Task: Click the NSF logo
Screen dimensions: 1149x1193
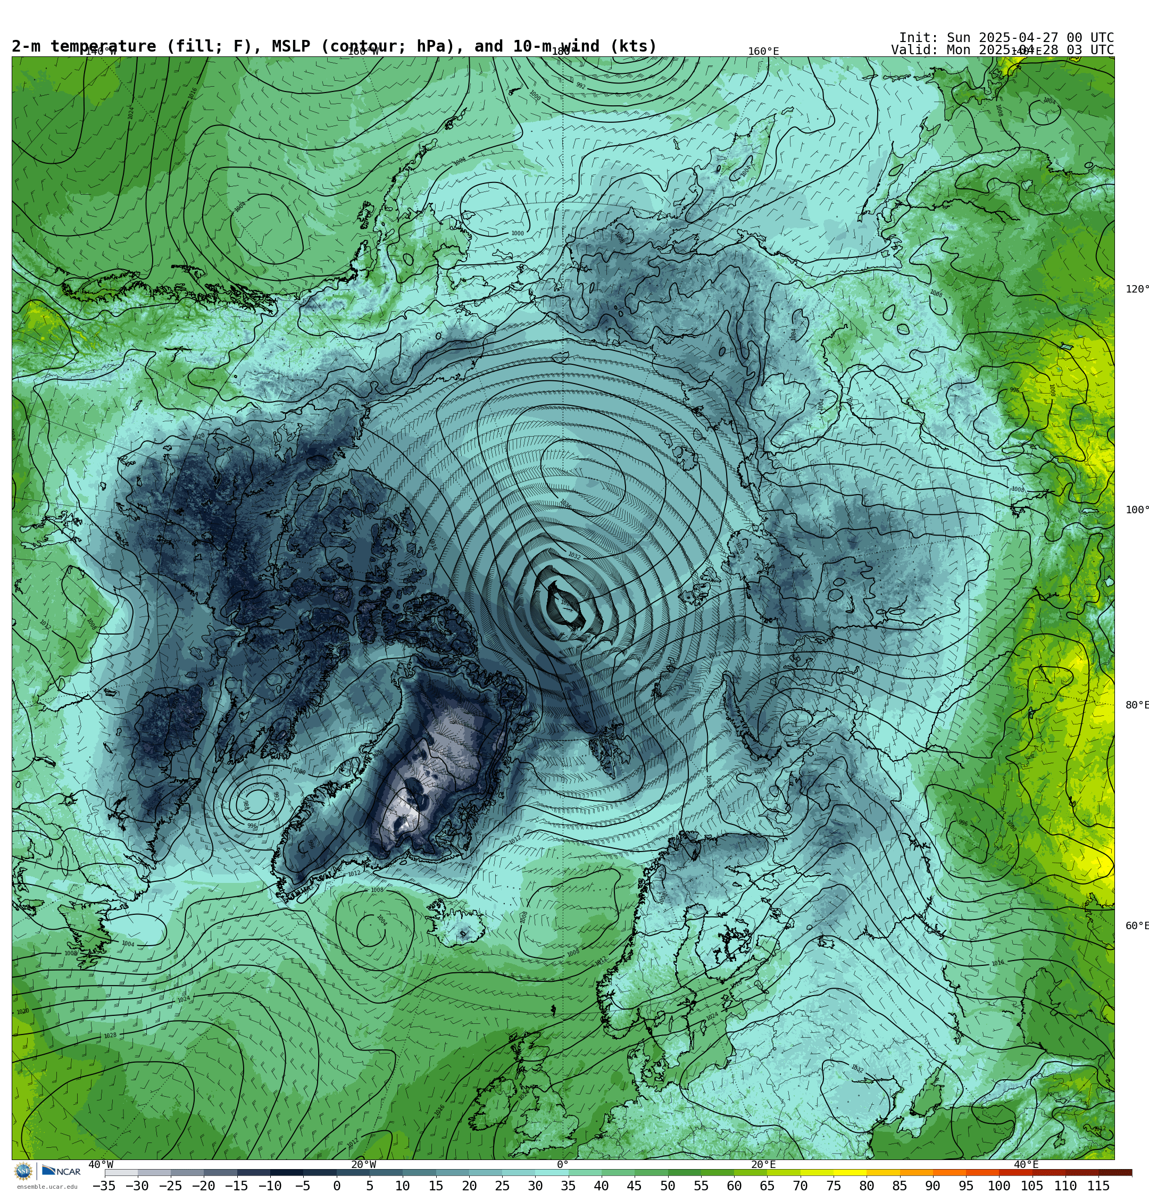Action: click(23, 1171)
